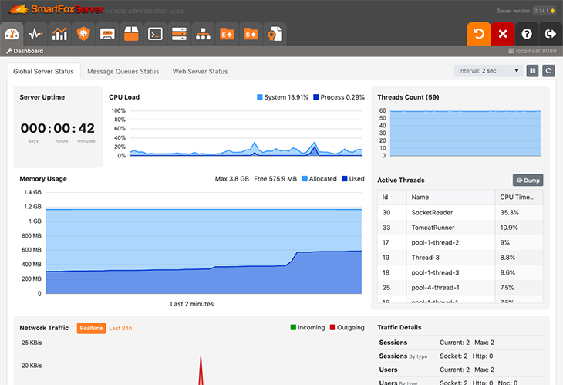The height and width of the screenshot is (385, 563).
Task: Click the localhost:8080 server label
Action: pyautogui.click(x=536, y=51)
